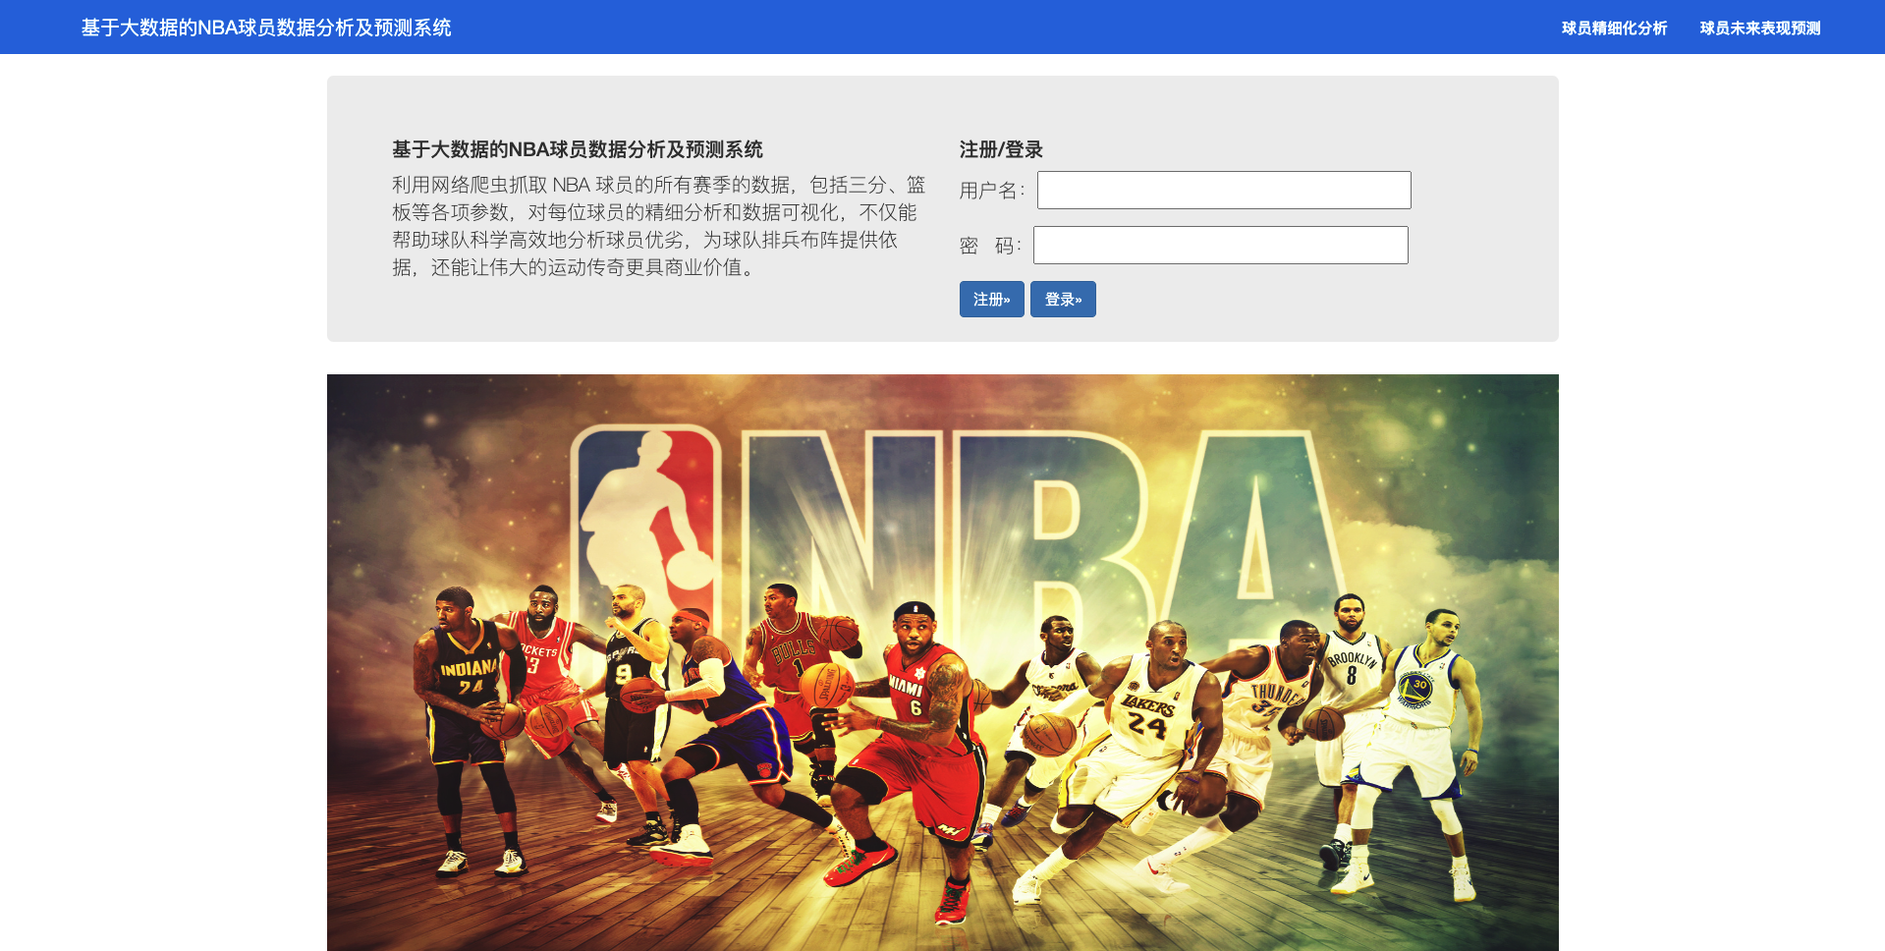1885x951 pixels.
Task: Click the 密 码: label
Action: click(990, 246)
